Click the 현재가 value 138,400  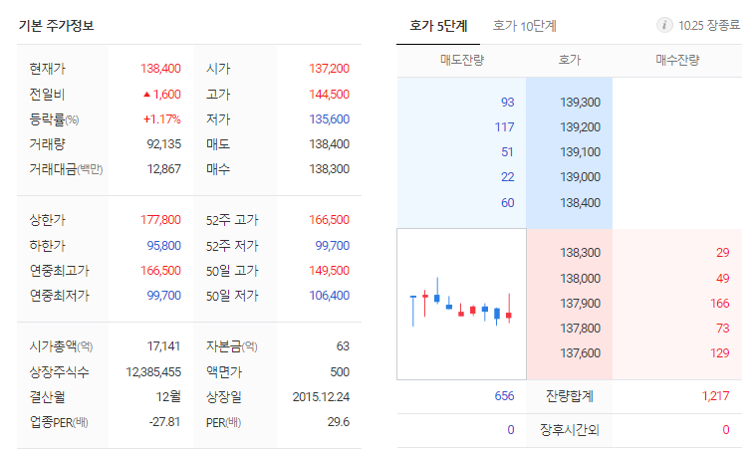pyautogui.click(x=160, y=69)
